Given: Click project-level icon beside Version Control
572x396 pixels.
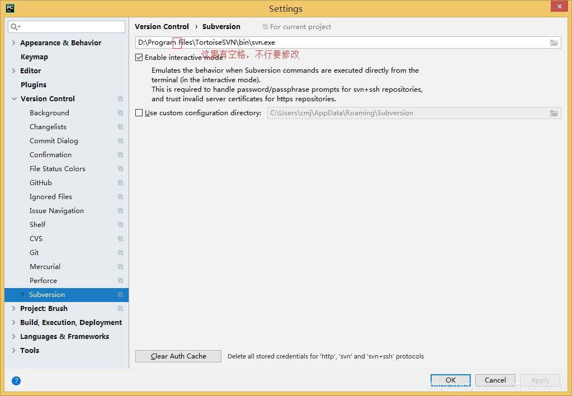Looking at the screenshot, I should tap(120, 99).
